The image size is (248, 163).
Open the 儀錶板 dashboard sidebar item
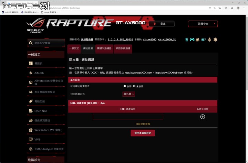pos(46,63)
